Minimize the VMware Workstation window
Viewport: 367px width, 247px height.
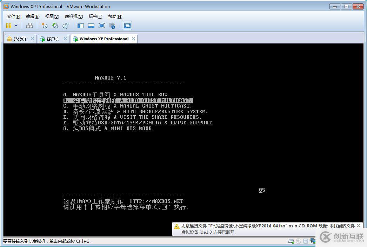point(335,7)
